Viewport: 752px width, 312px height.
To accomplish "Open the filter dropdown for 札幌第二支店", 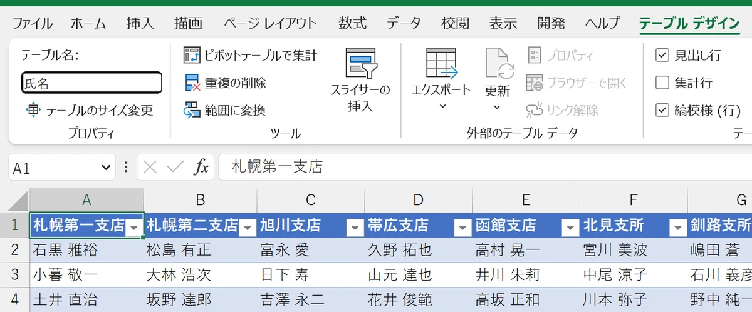I will point(248,229).
